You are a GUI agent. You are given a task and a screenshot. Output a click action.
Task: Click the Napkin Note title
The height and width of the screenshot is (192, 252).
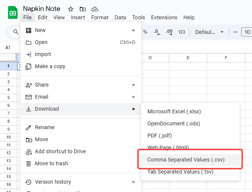point(42,9)
